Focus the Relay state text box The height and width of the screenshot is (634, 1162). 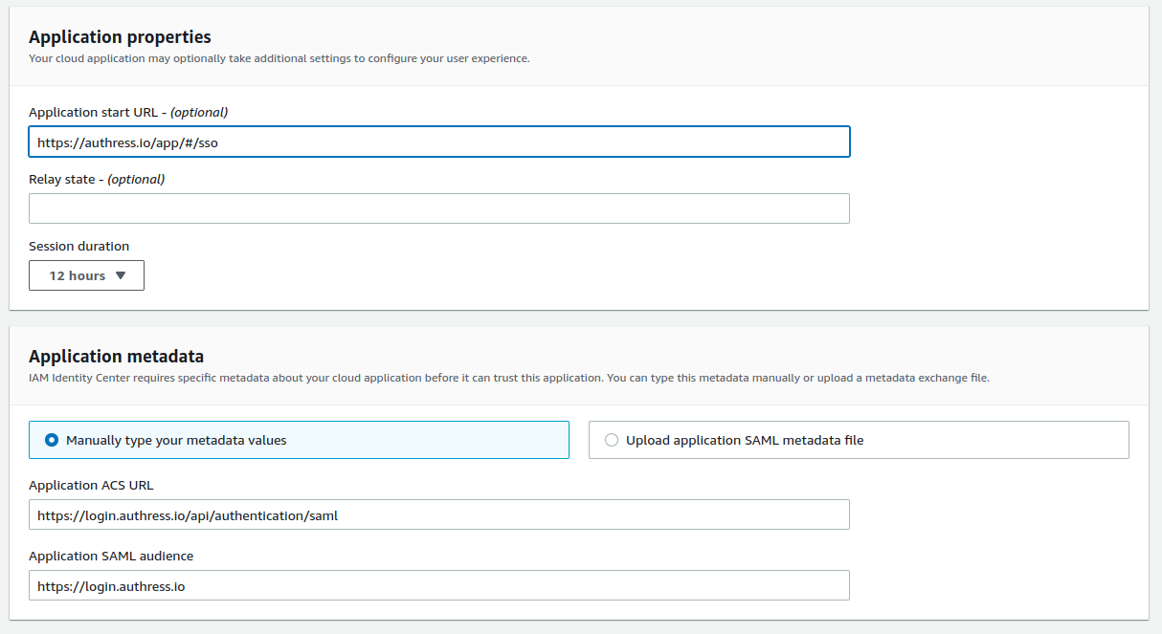[438, 208]
